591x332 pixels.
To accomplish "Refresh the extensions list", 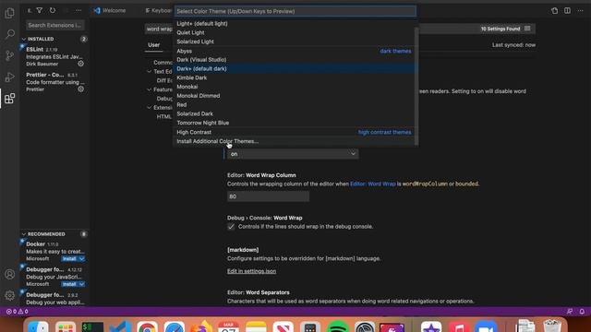I will point(53,10).
